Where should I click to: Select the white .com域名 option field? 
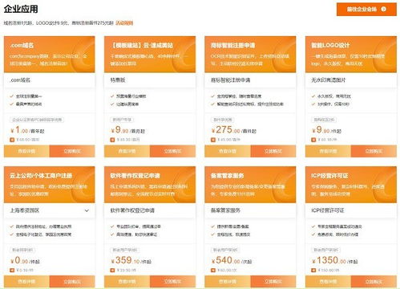(50, 80)
